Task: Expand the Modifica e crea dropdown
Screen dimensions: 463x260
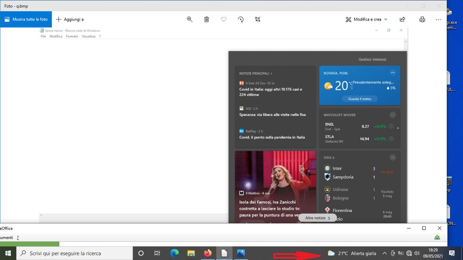Action: (366, 19)
